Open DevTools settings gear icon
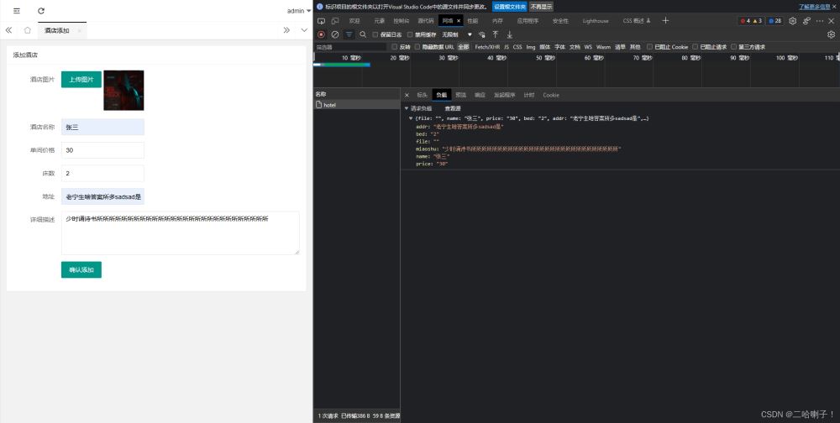The image size is (840, 423). (792, 20)
